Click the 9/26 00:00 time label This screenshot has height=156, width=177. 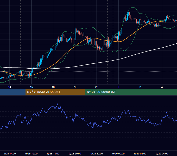[118, 153]
